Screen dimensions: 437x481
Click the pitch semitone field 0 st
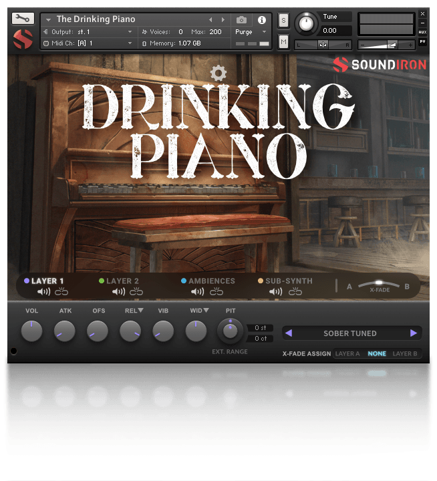[260, 327]
